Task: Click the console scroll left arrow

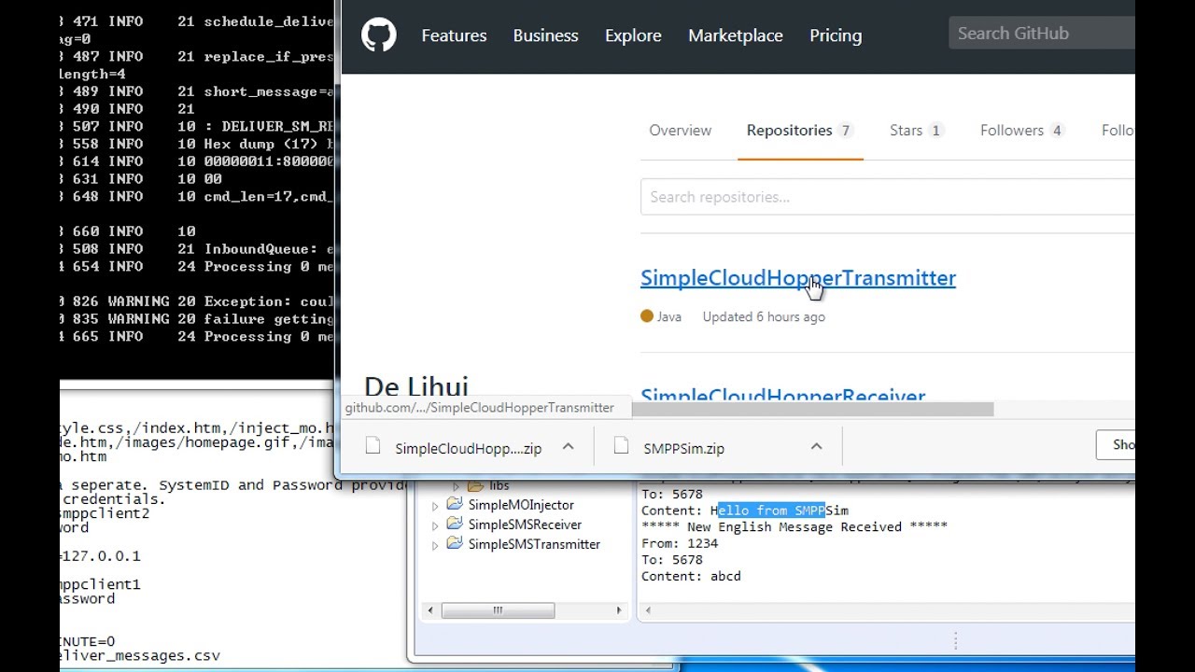Action: coord(648,610)
